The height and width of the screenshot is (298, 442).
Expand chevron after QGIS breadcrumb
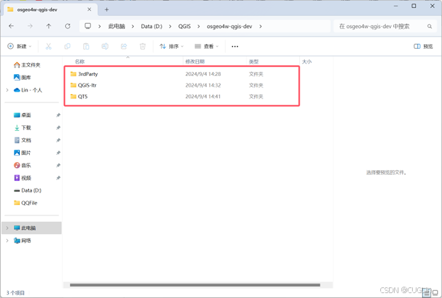(x=199, y=26)
